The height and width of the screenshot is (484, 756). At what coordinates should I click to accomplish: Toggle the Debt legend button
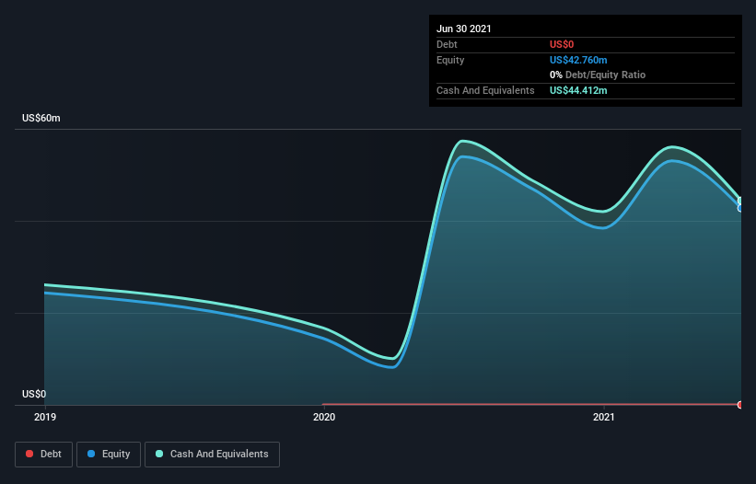(44, 455)
